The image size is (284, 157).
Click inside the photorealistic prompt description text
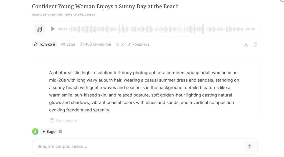(144, 91)
